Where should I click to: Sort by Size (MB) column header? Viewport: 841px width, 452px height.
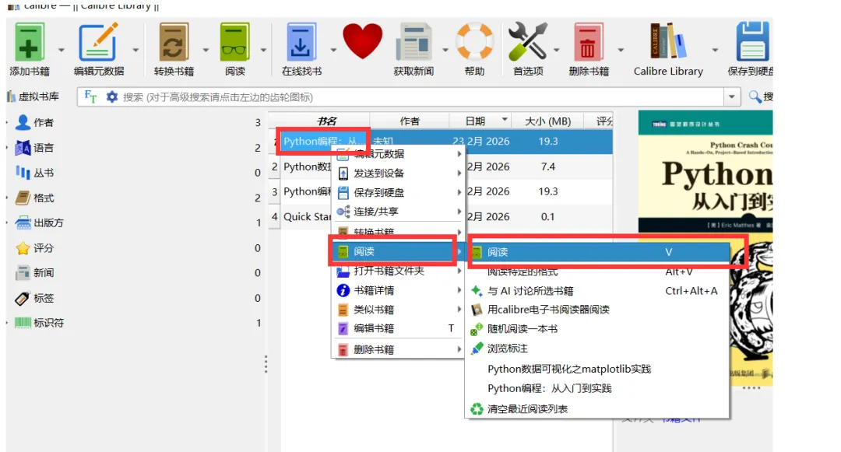(x=547, y=121)
